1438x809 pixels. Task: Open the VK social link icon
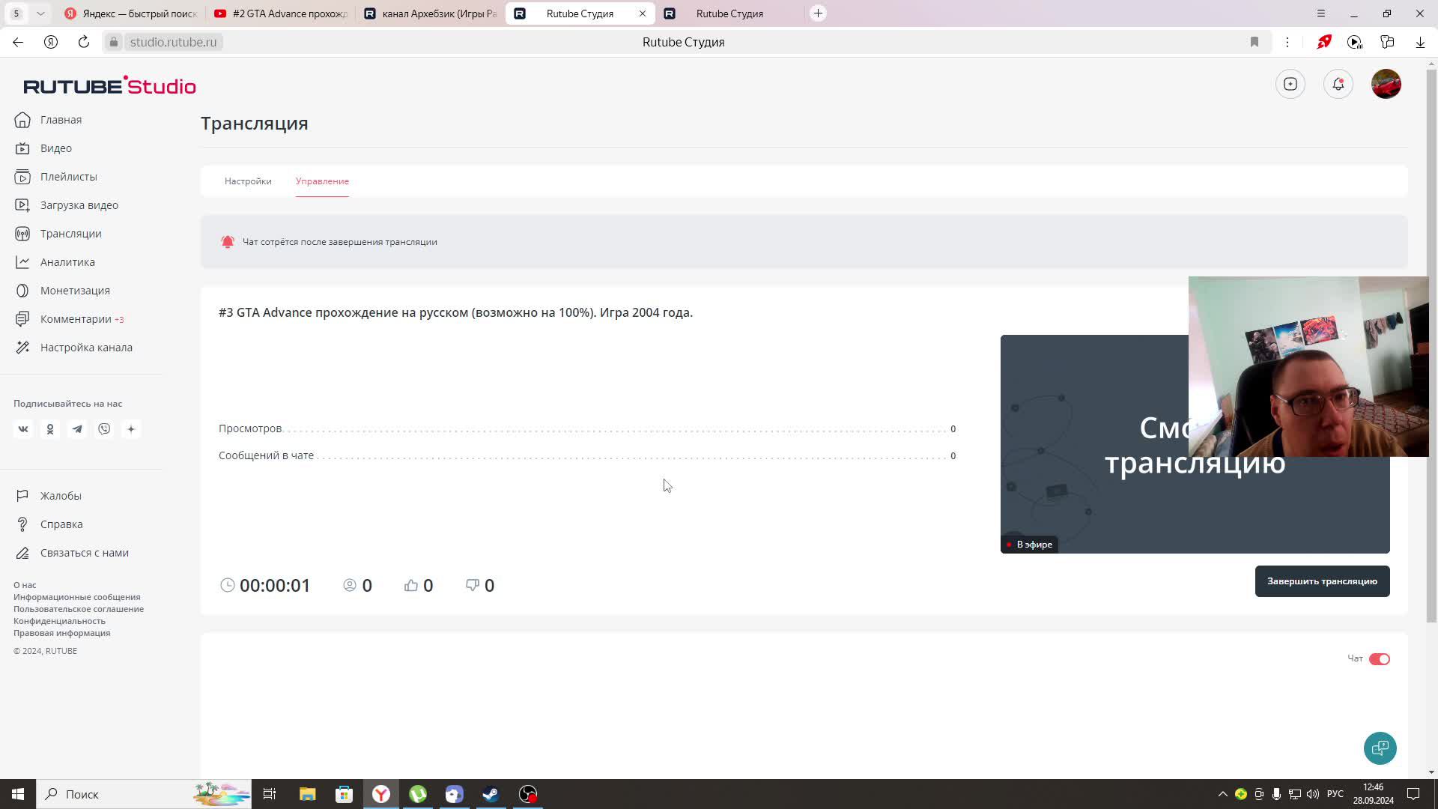23,429
